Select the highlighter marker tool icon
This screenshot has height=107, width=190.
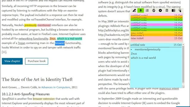tap(134, 11)
